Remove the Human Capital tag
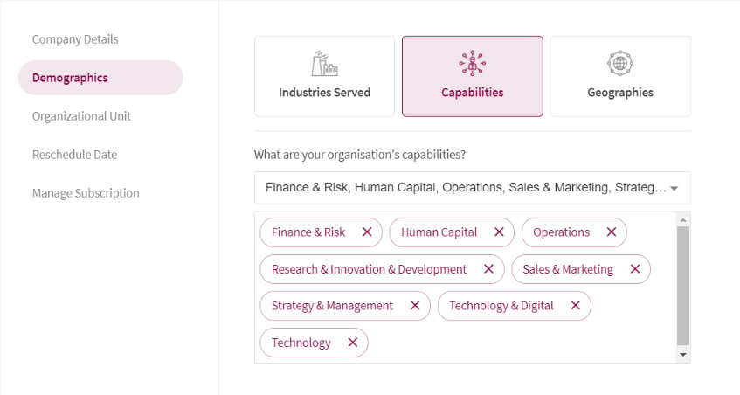740x395 pixels. tap(499, 232)
